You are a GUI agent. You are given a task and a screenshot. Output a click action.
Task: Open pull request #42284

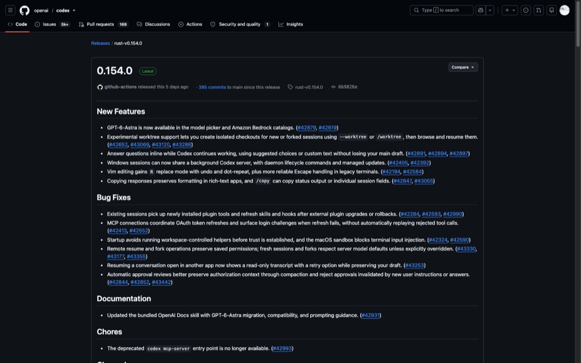click(x=410, y=214)
